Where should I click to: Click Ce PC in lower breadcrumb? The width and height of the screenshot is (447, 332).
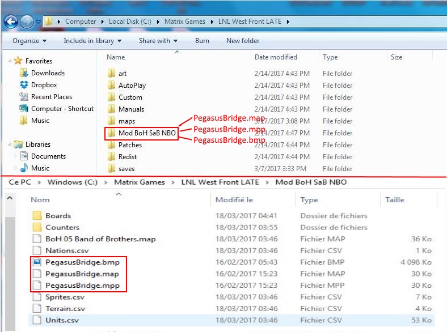coord(20,182)
